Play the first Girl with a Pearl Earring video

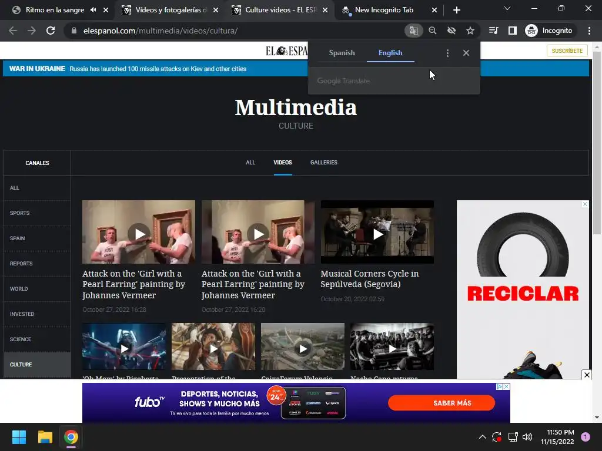(139, 233)
